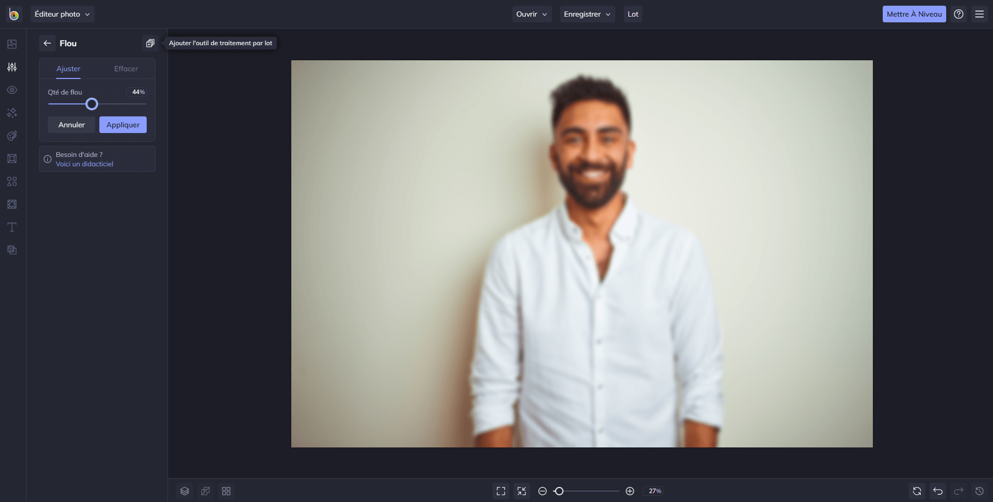
Task: Switch to the Effacer tab
Action: [x=126, y=69]
